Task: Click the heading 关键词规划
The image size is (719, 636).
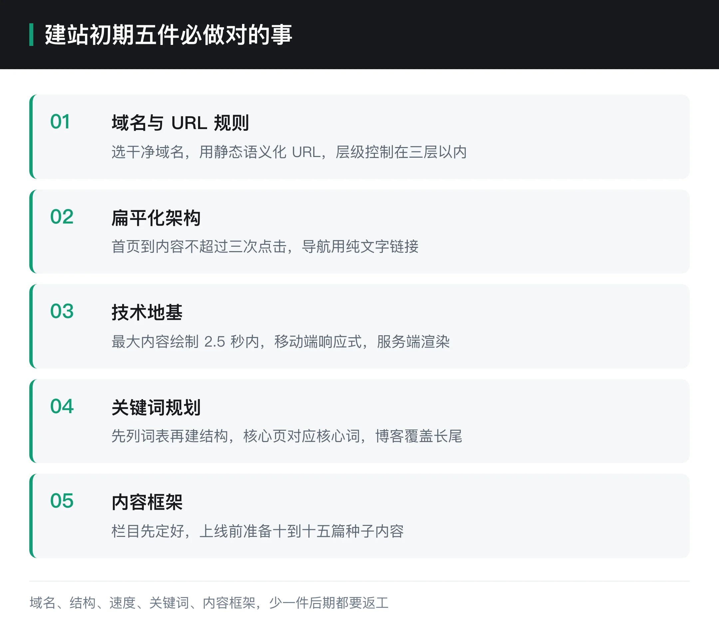Action: pyautogui.click(x=156, y=407)
